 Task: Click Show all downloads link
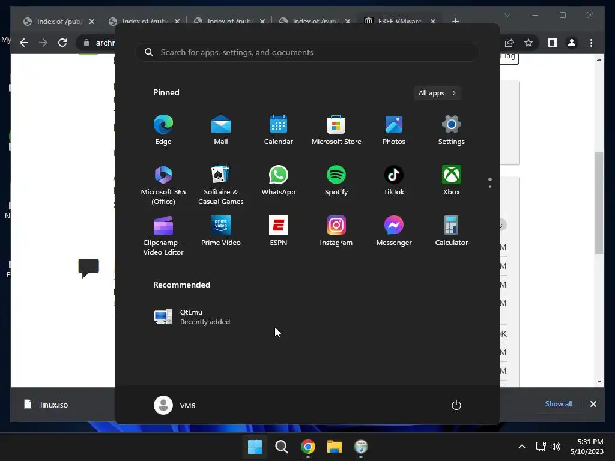[559, 404]
